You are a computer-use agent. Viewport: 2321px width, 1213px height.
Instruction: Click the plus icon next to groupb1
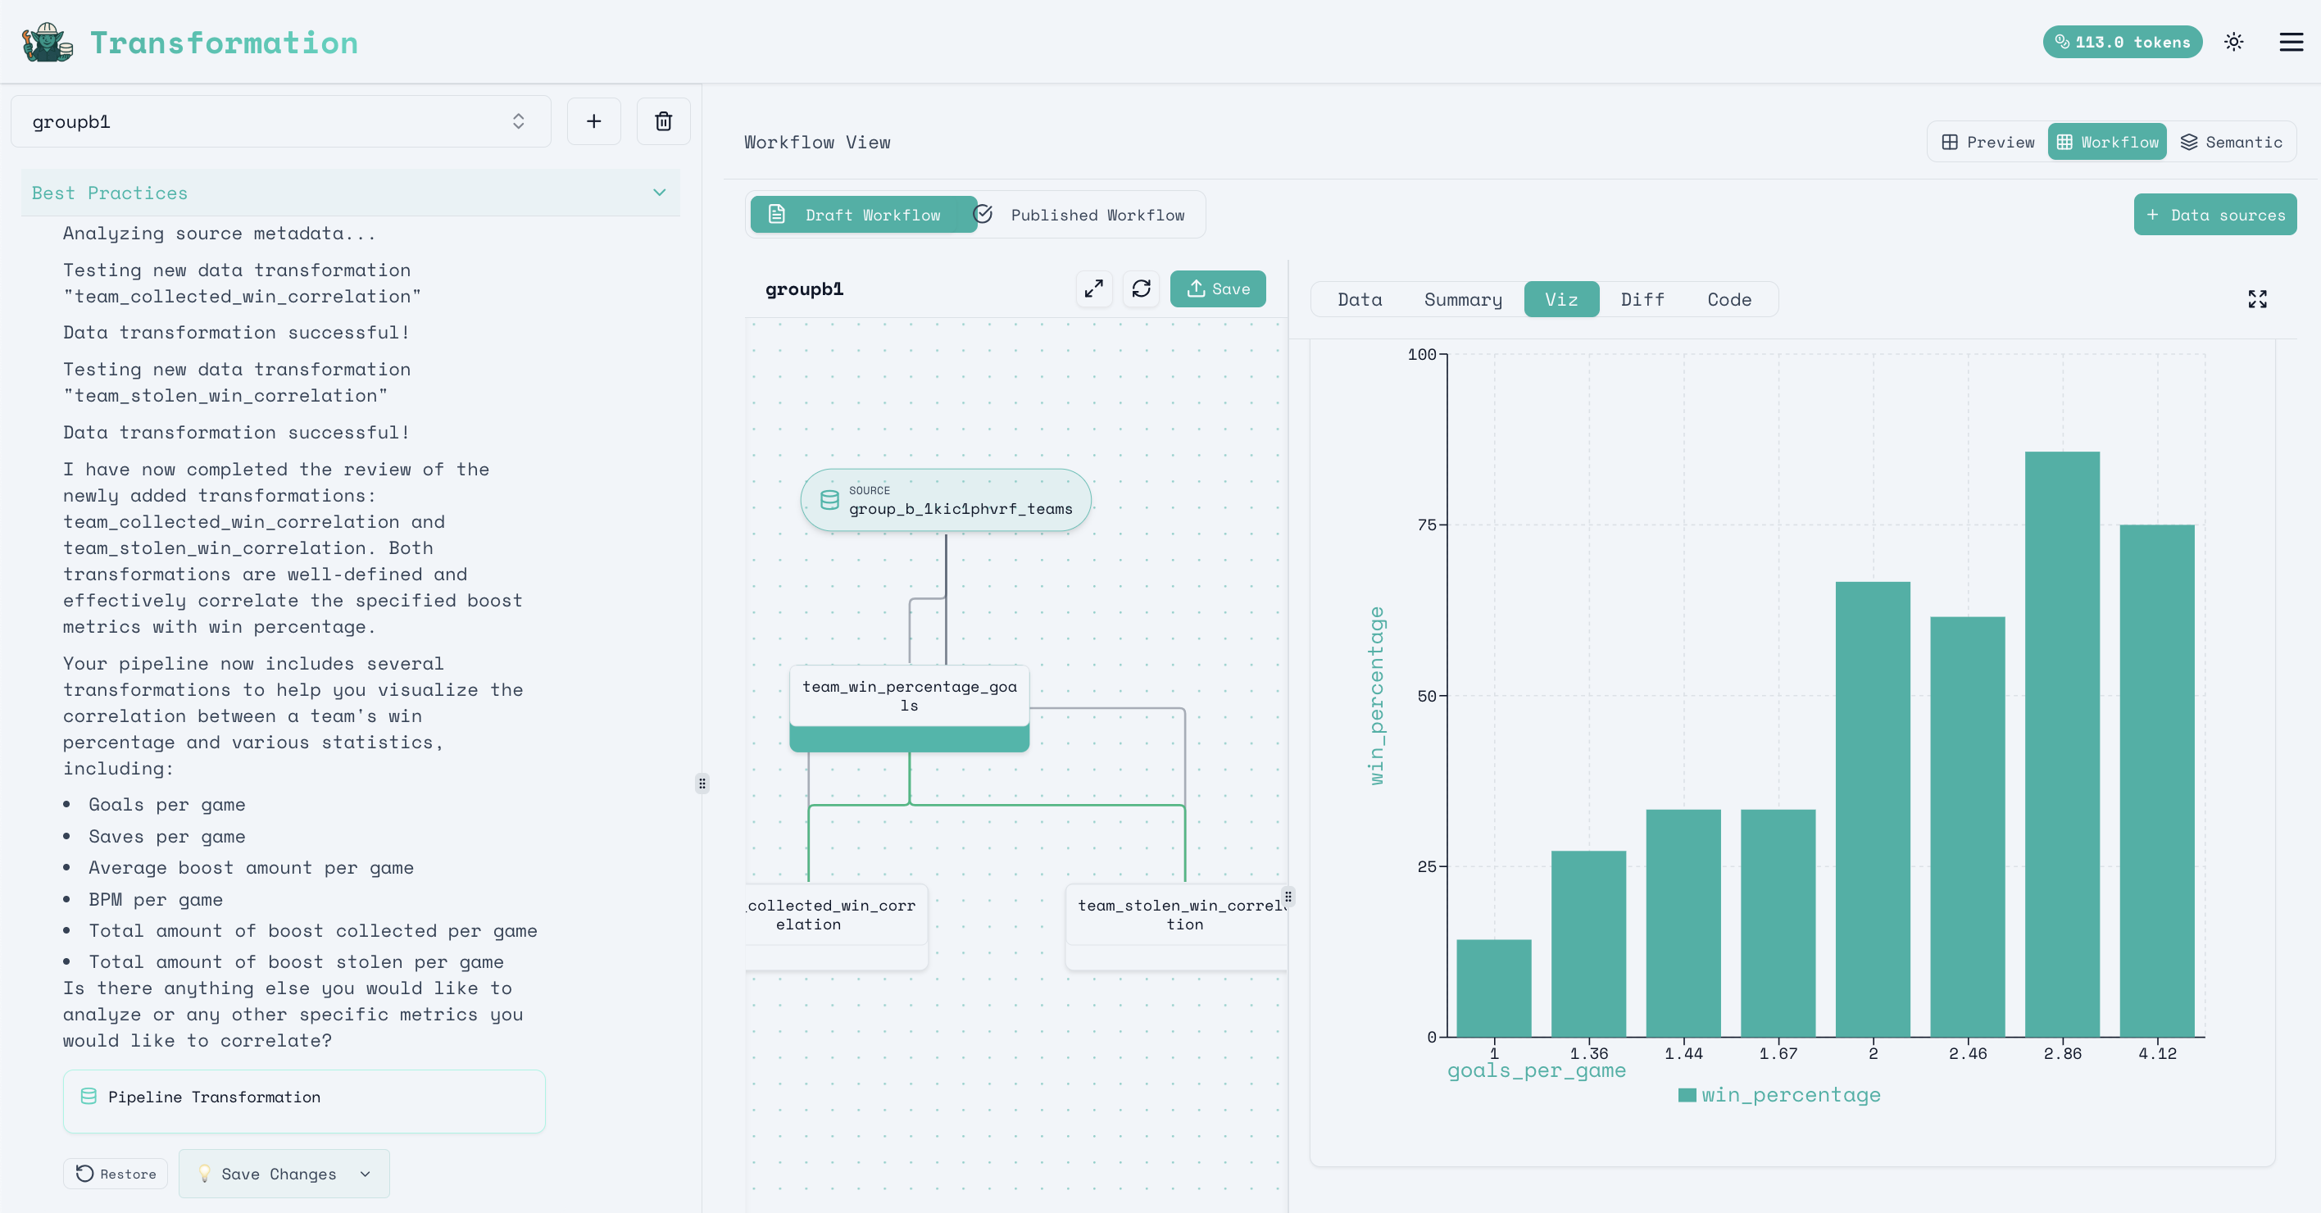593,121
